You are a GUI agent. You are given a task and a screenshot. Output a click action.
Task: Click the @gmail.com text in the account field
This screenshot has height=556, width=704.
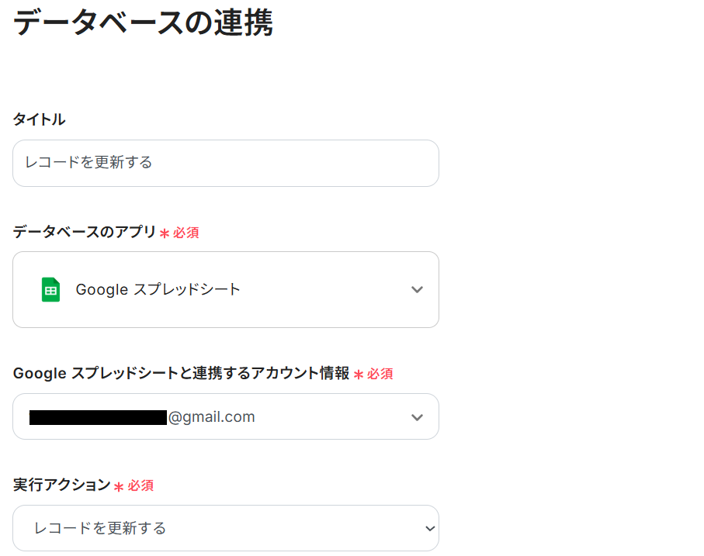point(211,417)
